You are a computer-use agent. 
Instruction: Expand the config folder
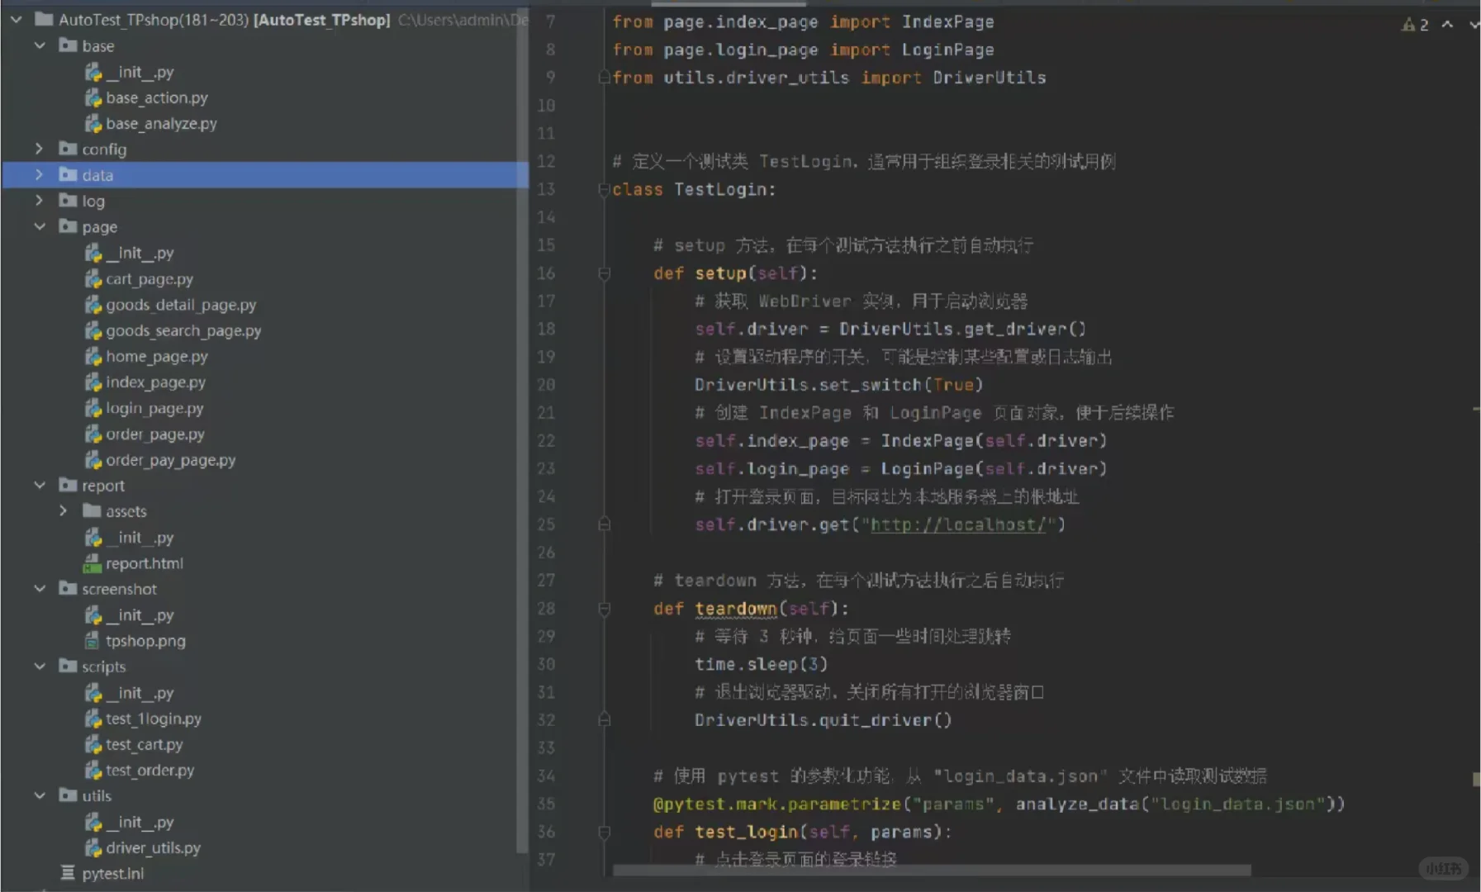tap(40, 149)
